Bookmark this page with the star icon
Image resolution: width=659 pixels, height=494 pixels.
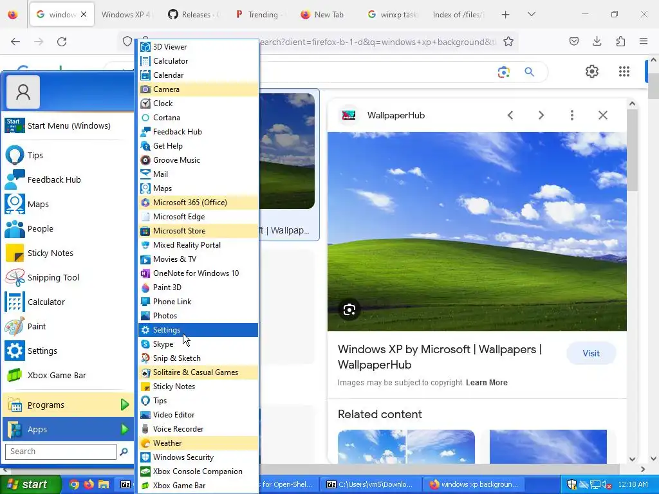click(x=508, y=41)
